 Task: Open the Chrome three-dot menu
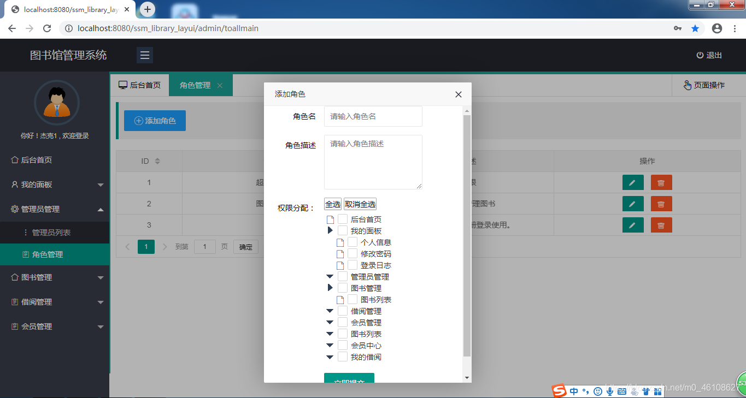[x=735, y=28]
